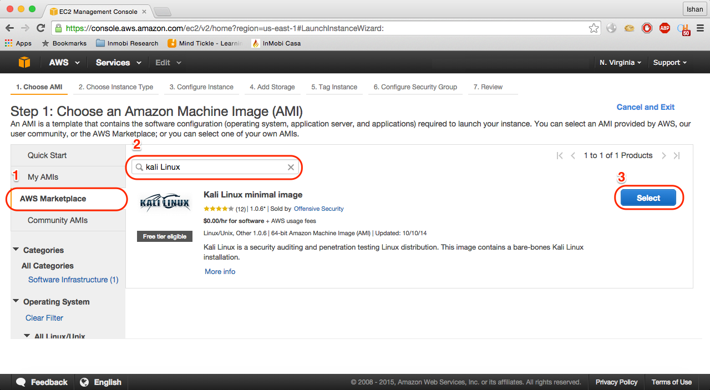710x390 pixels.
Task: Go to 3. Configure Instance step
Action: coord(201,87)
